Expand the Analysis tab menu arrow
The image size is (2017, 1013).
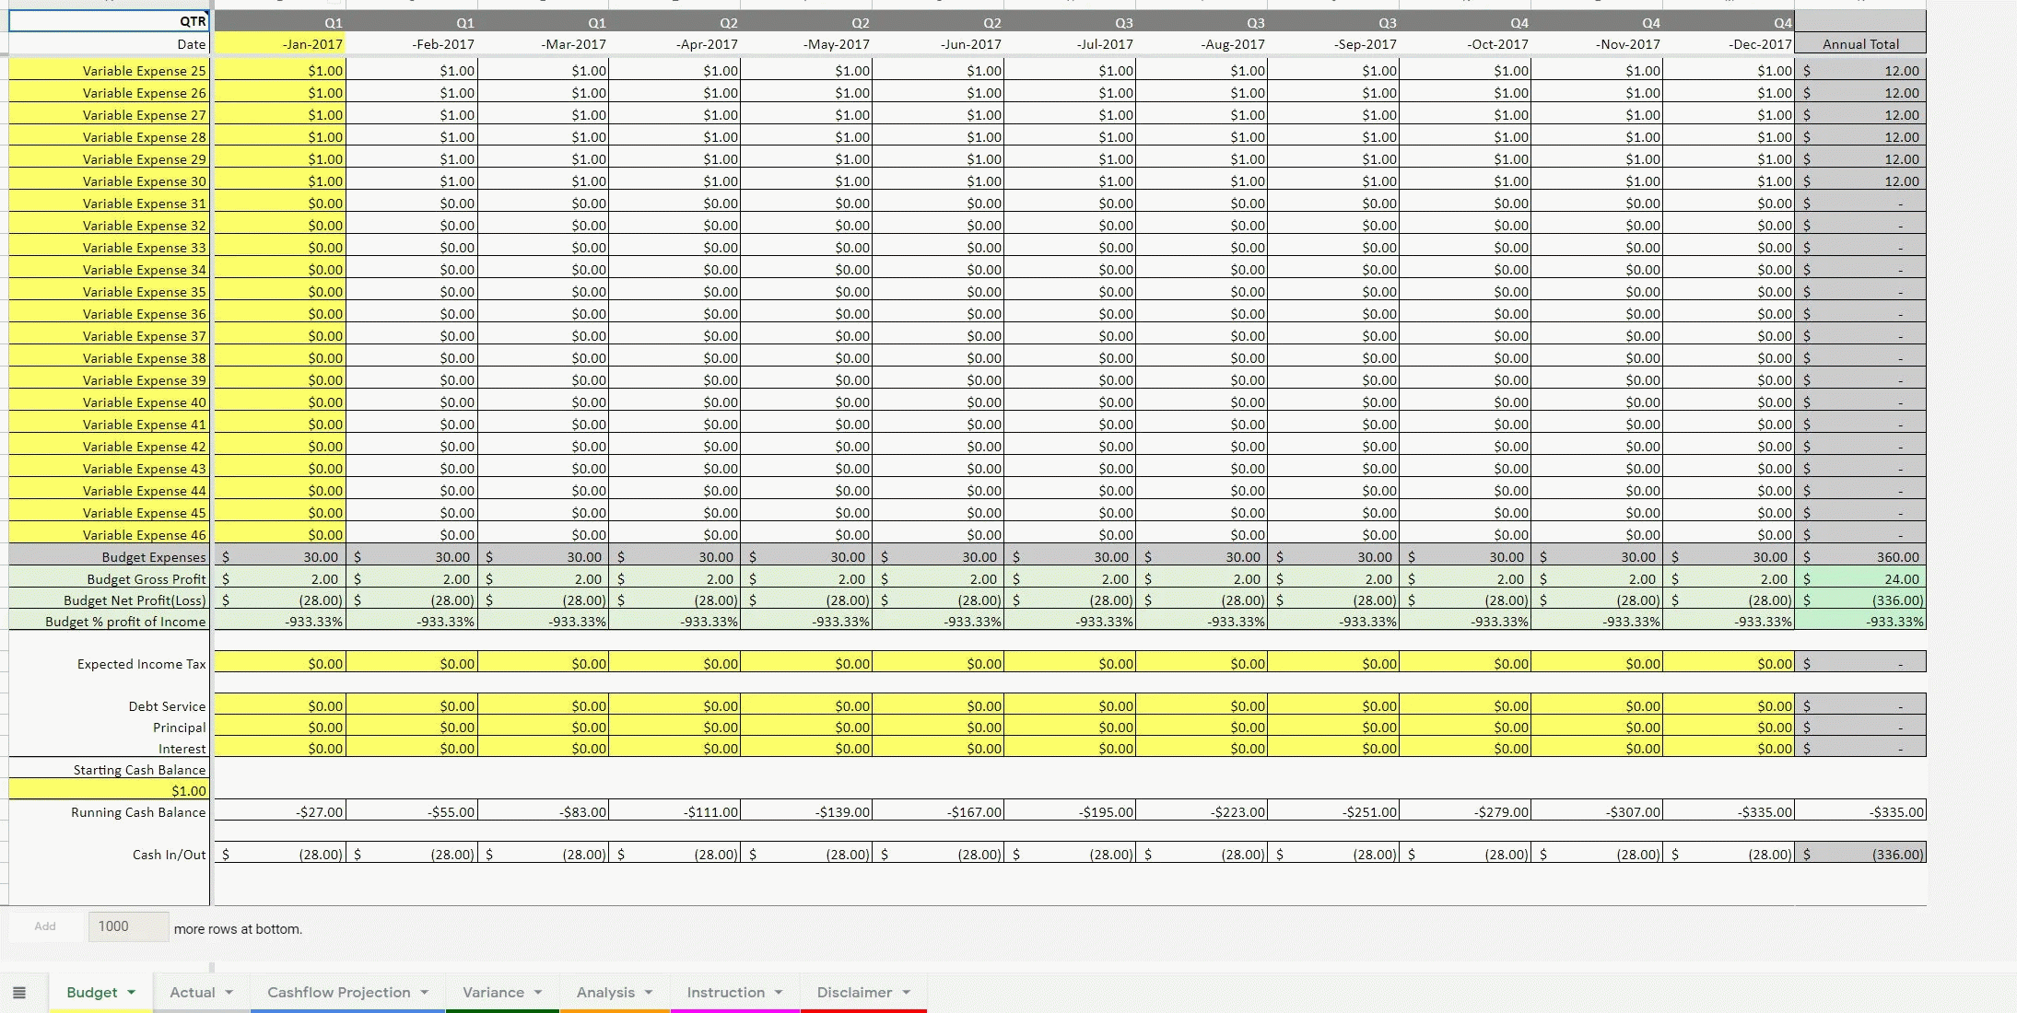click(649, 992)
